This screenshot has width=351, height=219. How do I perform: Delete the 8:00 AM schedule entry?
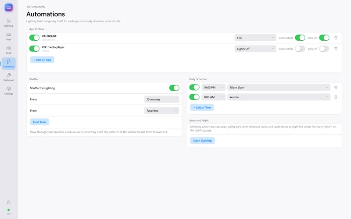click(x=336, y=97)
